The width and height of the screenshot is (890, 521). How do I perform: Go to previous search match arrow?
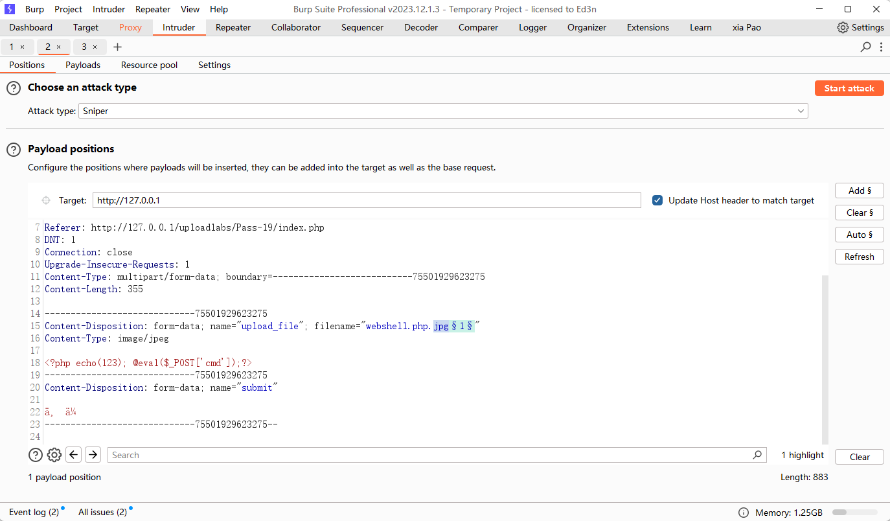74,455
